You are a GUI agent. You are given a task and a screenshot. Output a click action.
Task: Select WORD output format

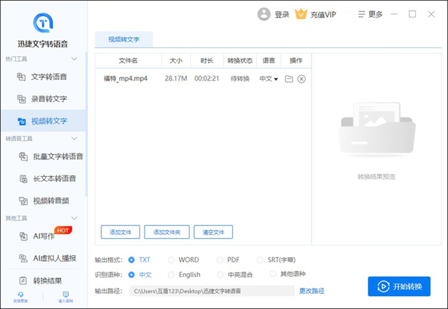click(x=171, y=260)
